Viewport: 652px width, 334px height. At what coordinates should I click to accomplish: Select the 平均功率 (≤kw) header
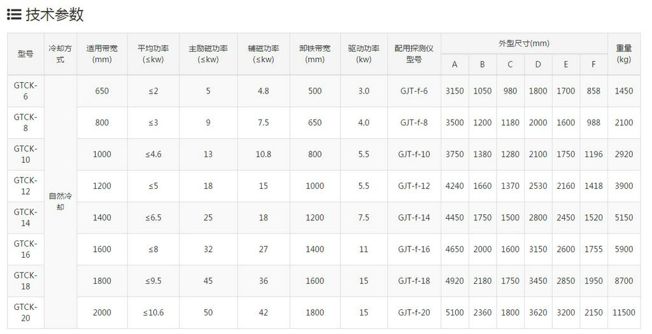(x=153, y=54)
